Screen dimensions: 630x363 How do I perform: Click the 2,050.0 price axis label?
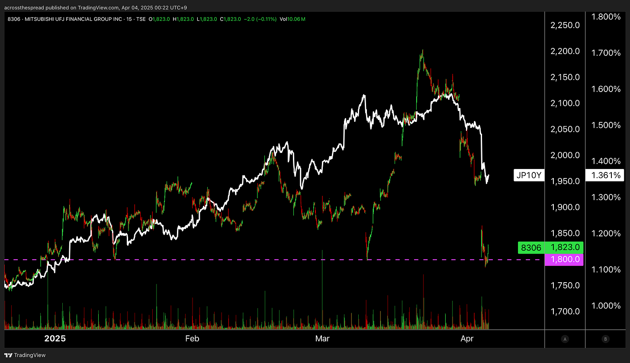pos(565,129)
